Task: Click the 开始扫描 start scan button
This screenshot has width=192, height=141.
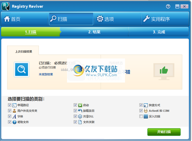Action: click(x=164, y=132)
